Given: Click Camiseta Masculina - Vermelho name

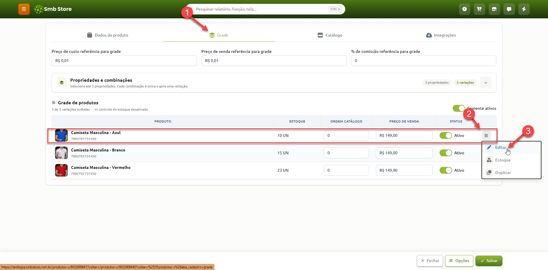Looking at the screenshot, I should point(101,167).
